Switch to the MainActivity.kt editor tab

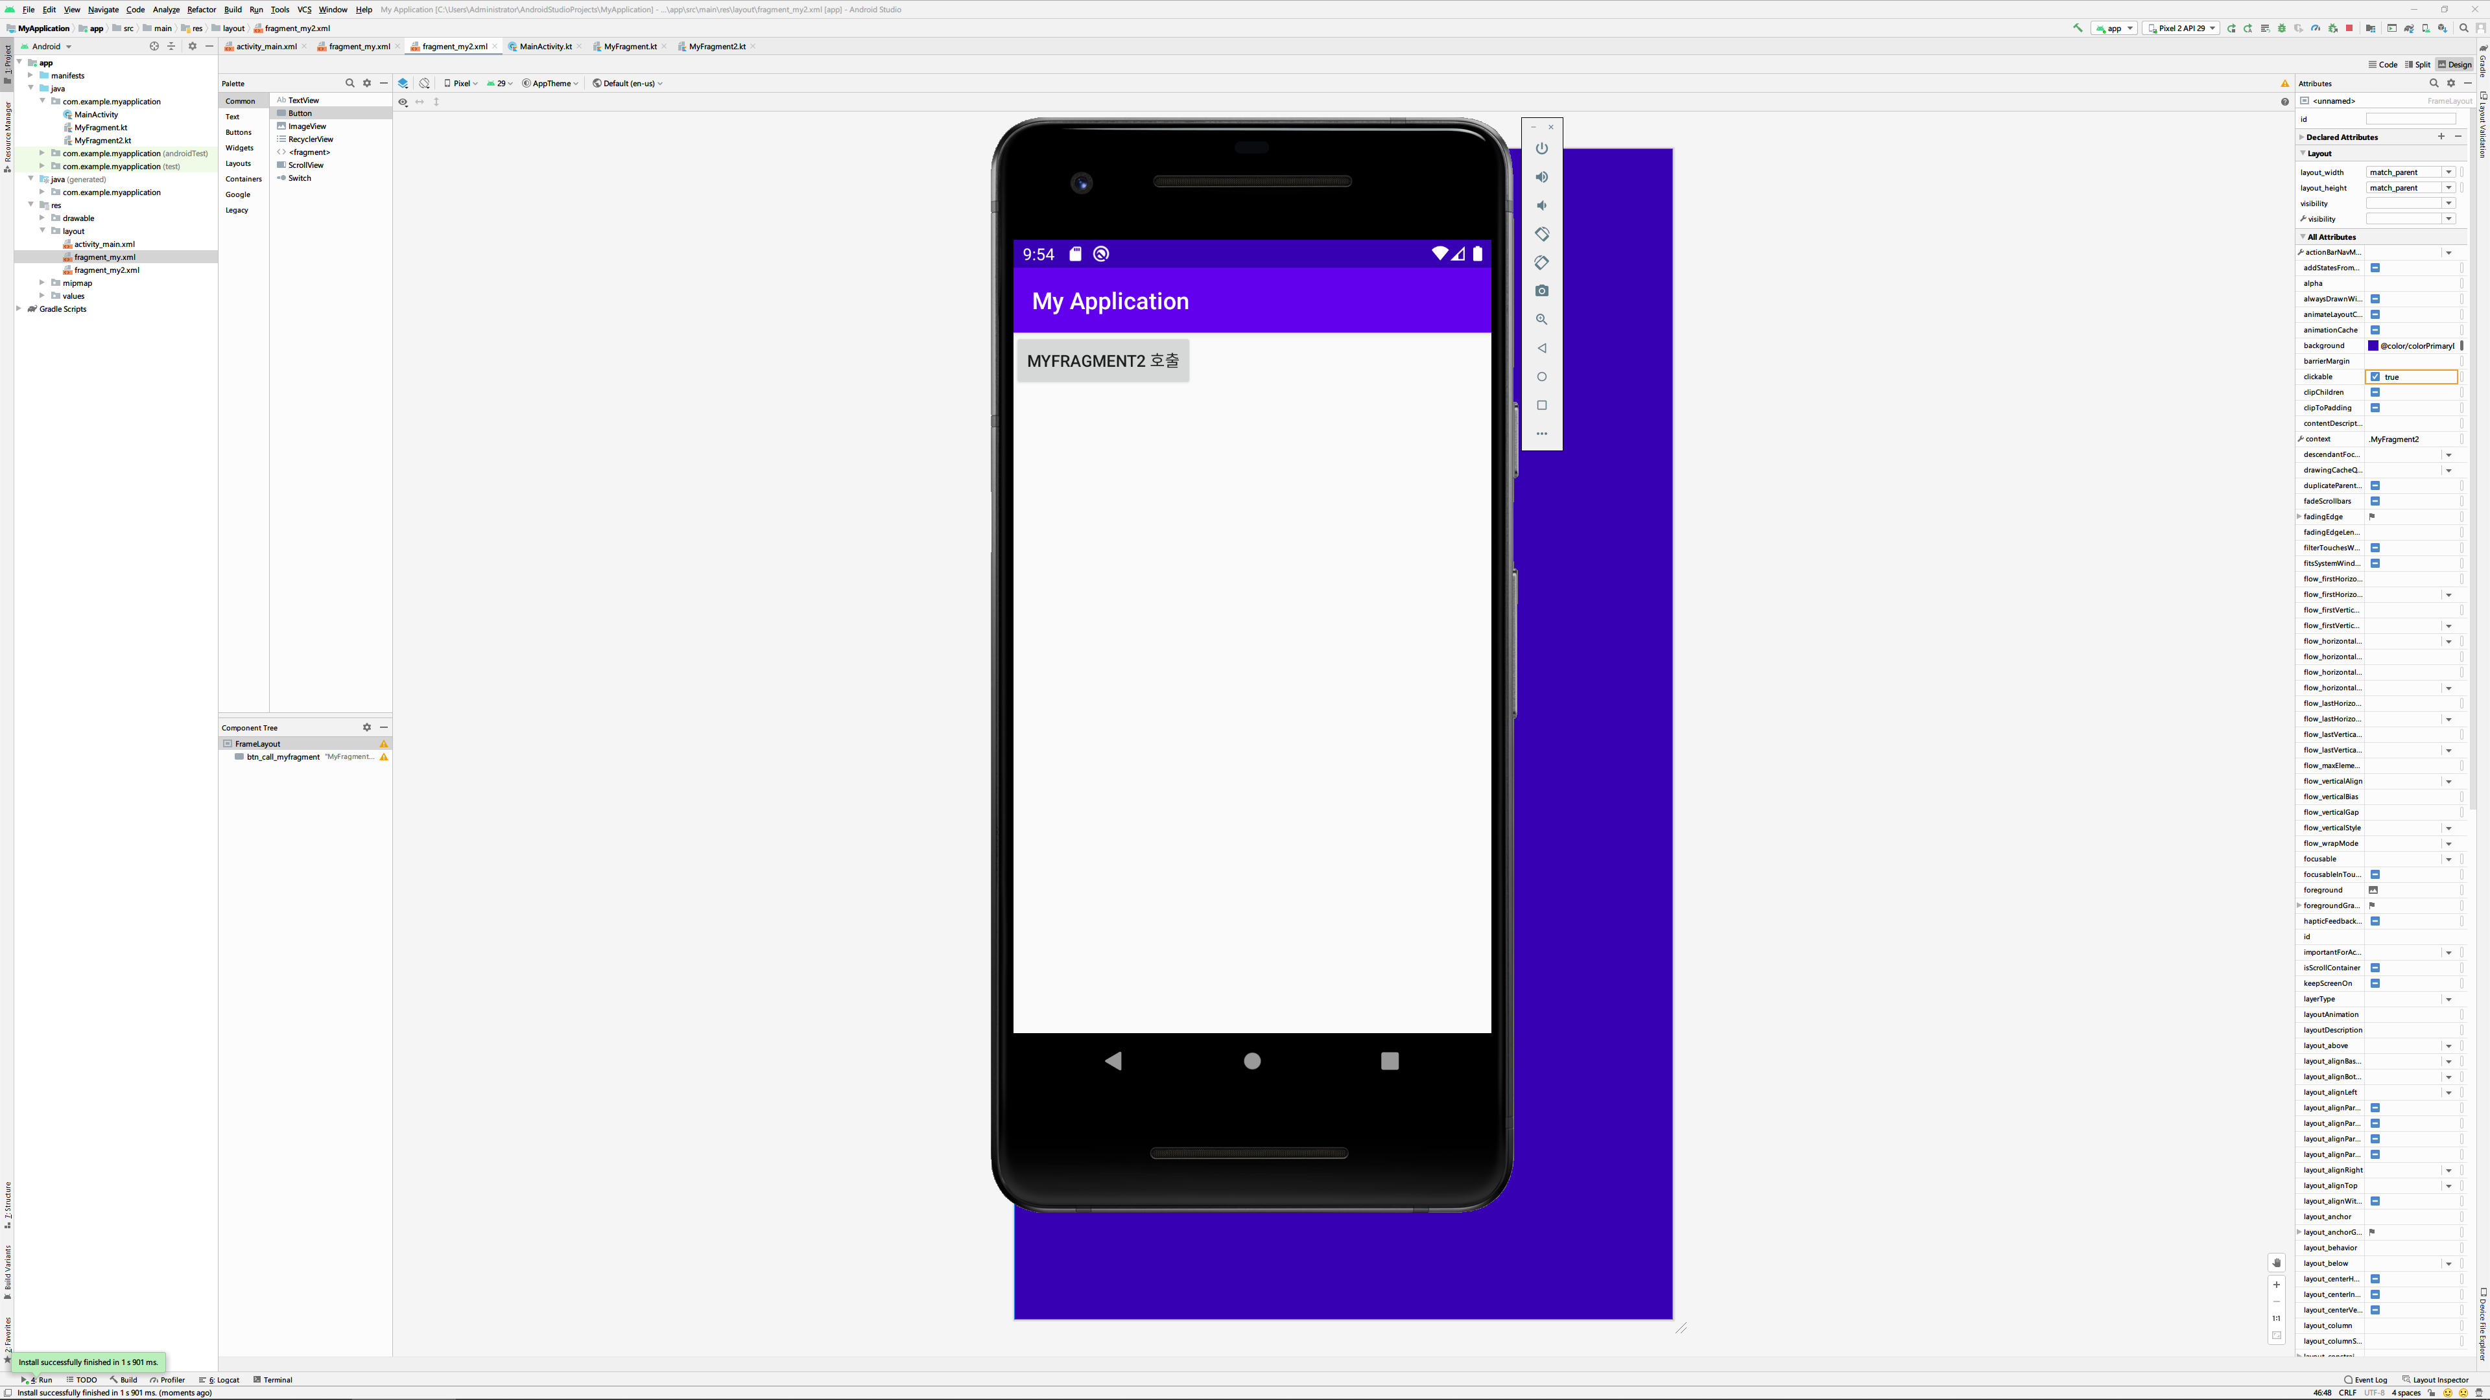tap(544, 47)
